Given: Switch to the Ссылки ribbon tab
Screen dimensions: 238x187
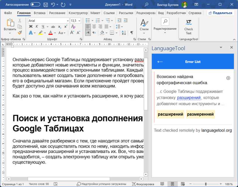Looking at the screenshot, I should [x=109, y=13].
